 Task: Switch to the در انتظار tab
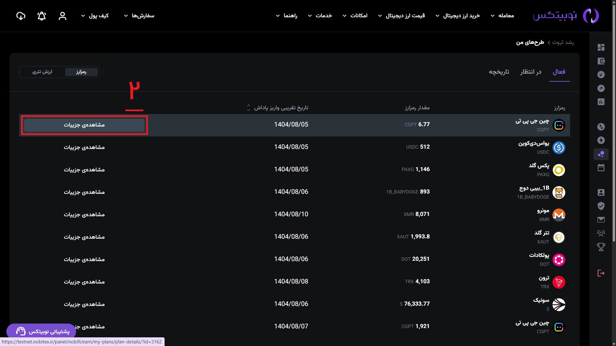(531, 72)
